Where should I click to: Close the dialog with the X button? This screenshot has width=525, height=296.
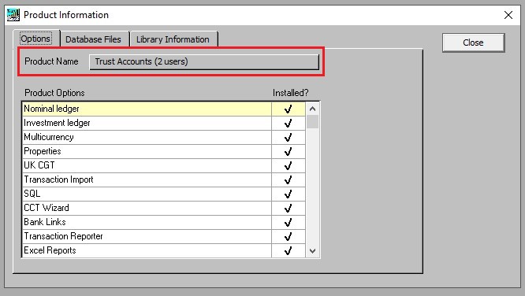(508, 15)
